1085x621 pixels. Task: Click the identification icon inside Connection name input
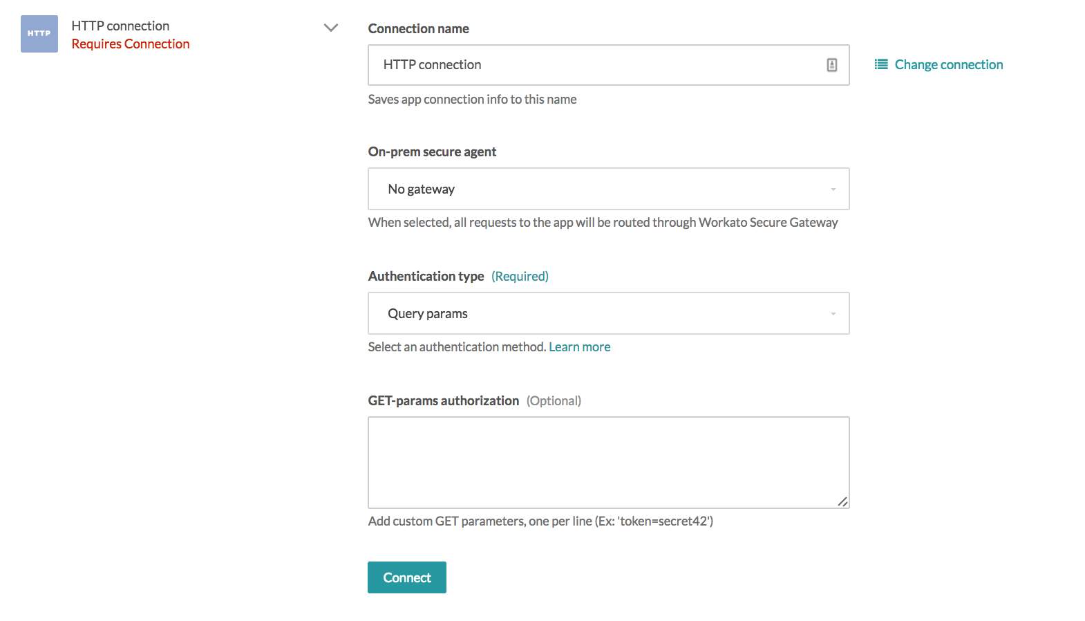coord(833,64)
